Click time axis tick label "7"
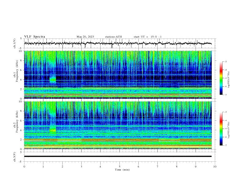 pos(158,167)
